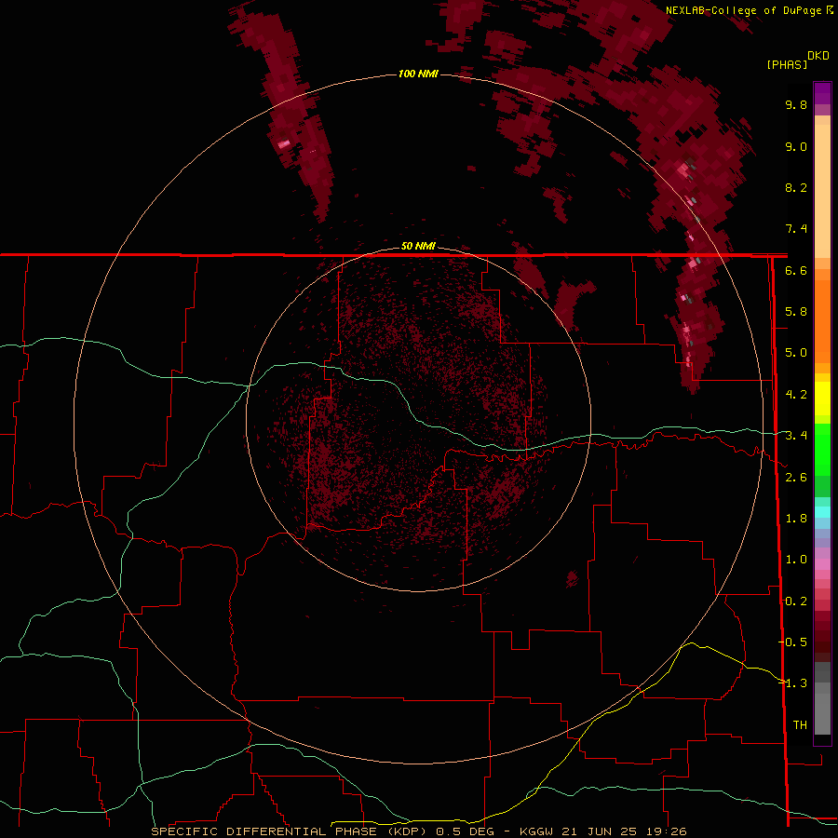Screen dimensions: 838x838
Task: Click the 7.4 value on color scale
Action: coord(796,229)
